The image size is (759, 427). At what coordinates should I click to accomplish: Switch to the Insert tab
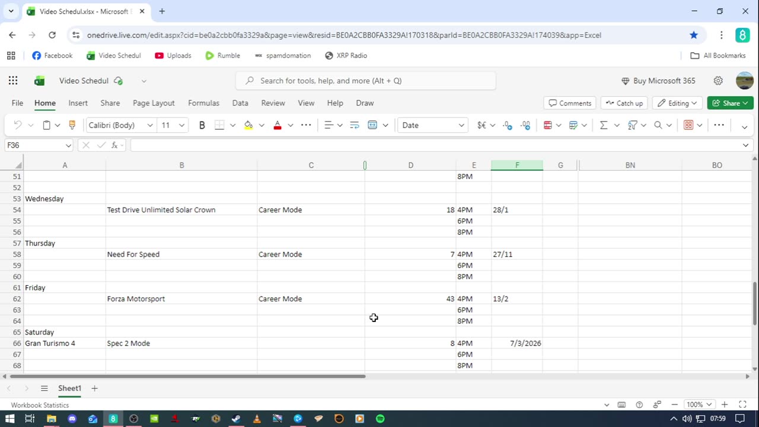(78, 103)
